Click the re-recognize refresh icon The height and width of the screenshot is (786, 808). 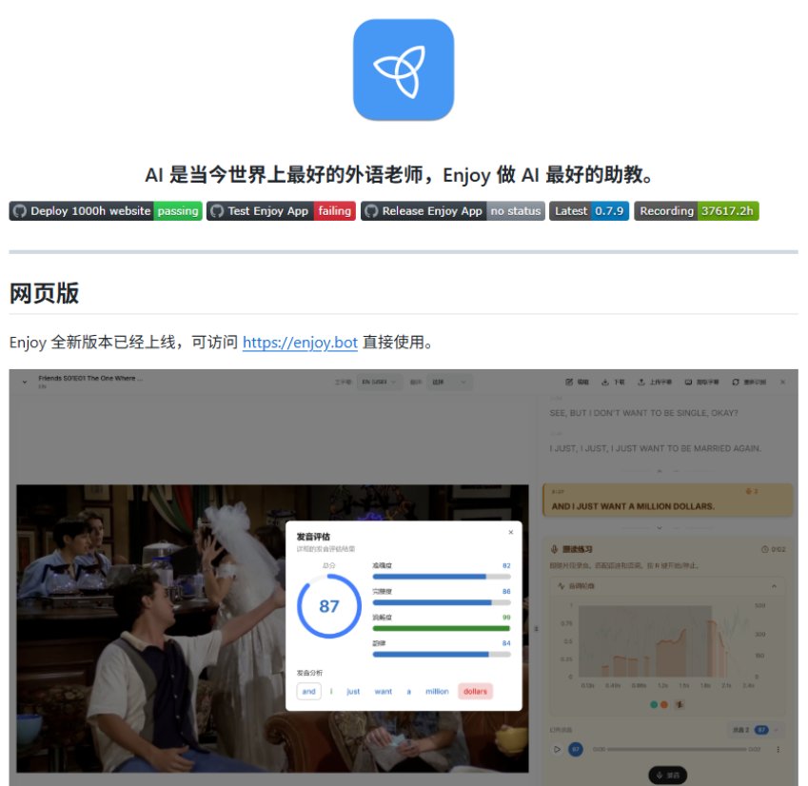[x=736, y=383]
